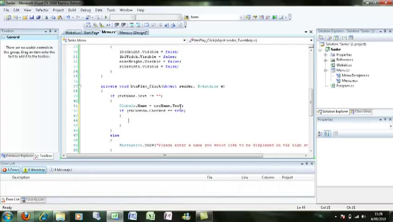This screenshot has width=393, height=222.
Task: Switch to the Globals.cs tab
Action: pos(73,32)
